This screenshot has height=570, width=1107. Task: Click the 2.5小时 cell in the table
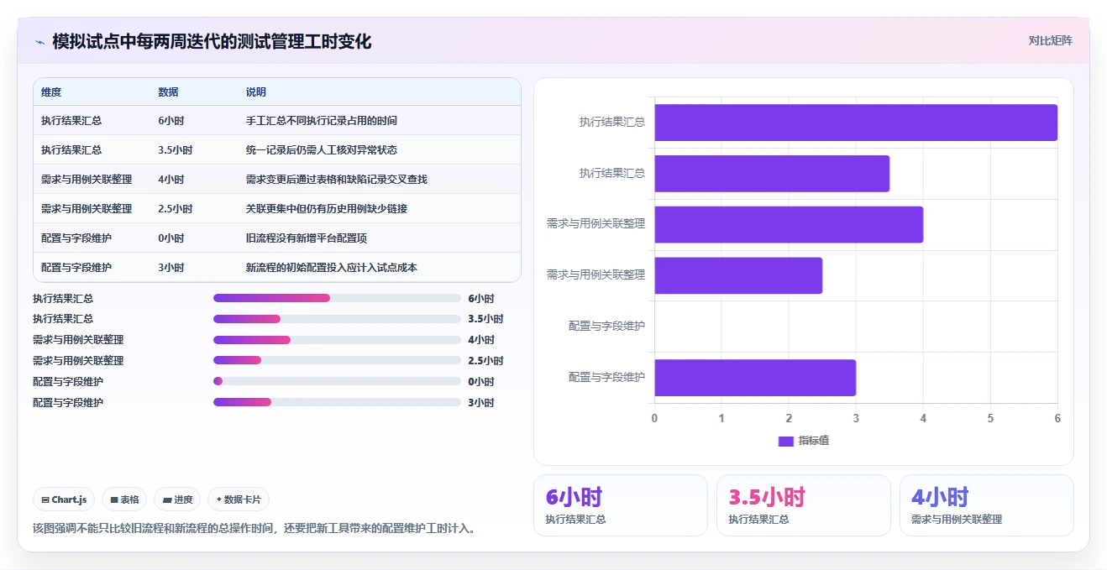tap(176, 209)
